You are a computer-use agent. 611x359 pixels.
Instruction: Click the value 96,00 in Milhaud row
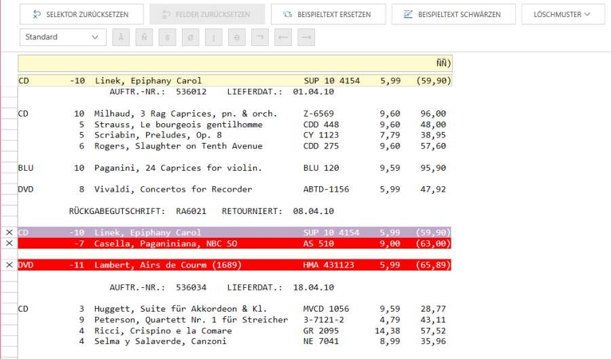point(433,114)
